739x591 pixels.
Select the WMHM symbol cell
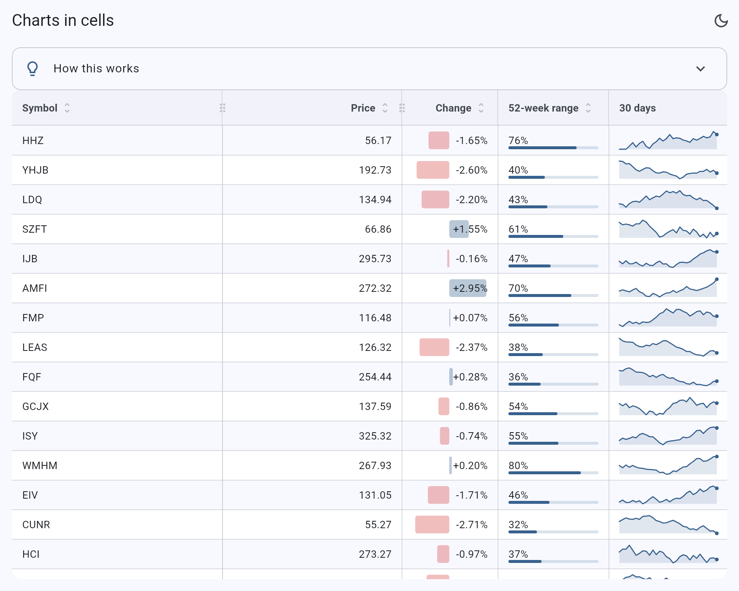coord(117,465)
